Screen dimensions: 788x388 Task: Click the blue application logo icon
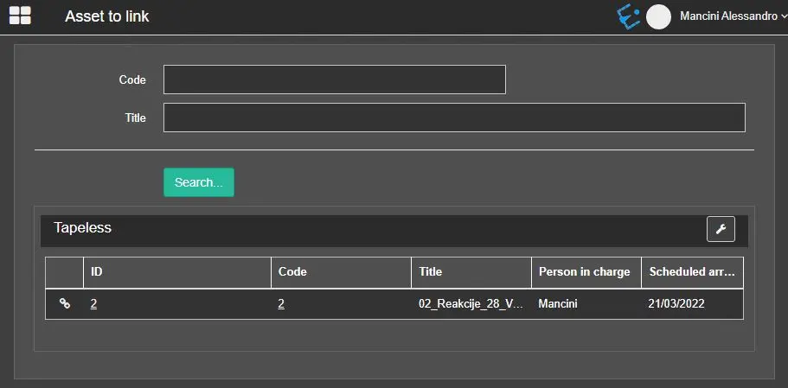[628, 17]
